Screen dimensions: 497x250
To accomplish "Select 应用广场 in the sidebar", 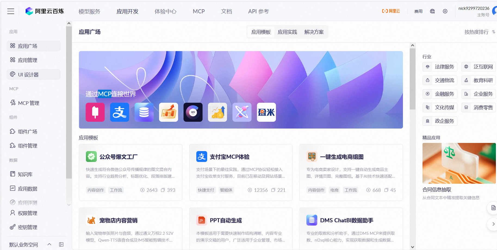I will (33, 46).
